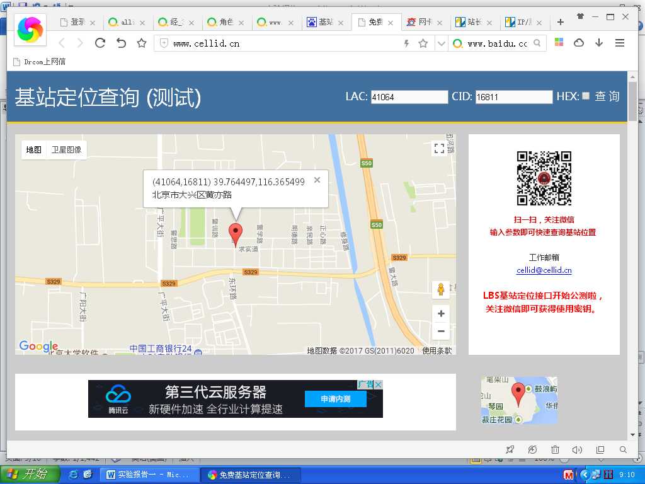Screen dimensions: 645x484
Task: Switch to 实验报告一 Word taskbar window
Action: tap(149, 475)
